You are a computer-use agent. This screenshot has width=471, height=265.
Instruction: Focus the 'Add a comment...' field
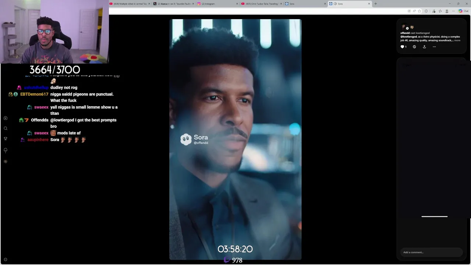tap(431, 252)
